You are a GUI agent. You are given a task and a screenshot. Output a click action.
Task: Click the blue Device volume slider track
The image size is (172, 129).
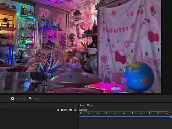point(125,116)
